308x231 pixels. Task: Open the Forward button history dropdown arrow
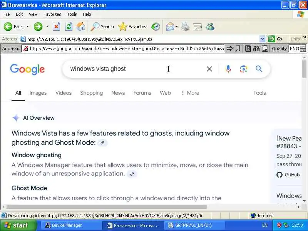coord(47,26)
